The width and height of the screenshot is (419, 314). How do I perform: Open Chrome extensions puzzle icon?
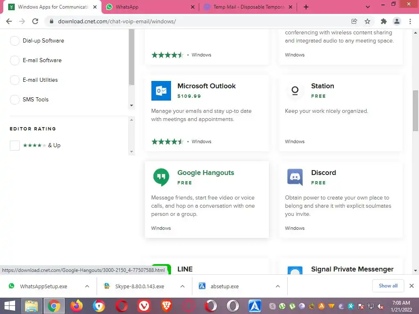[384, 21]
